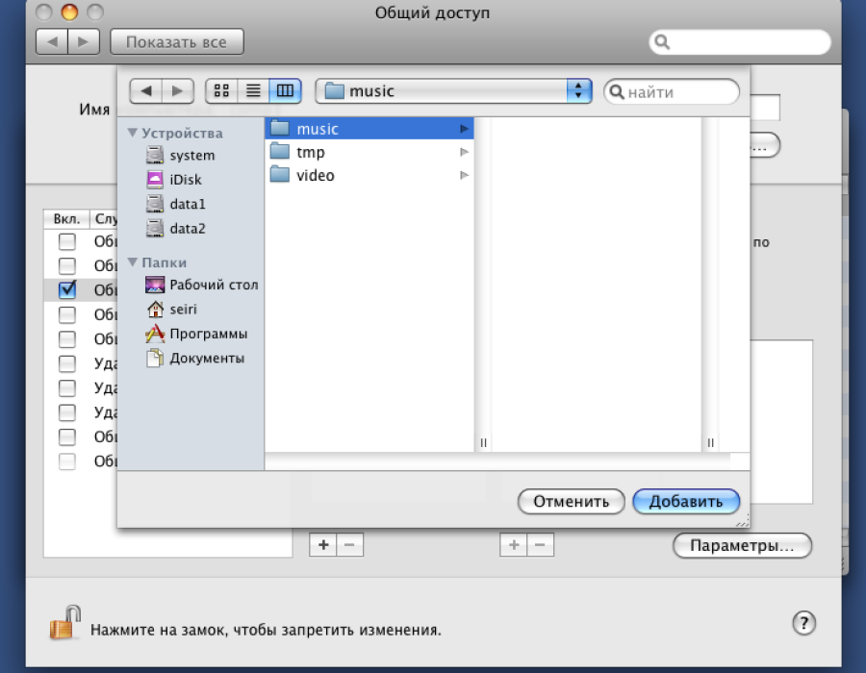Enable the fourth service checkbox
Screen dimensions: 866x673
pos(67,314)
